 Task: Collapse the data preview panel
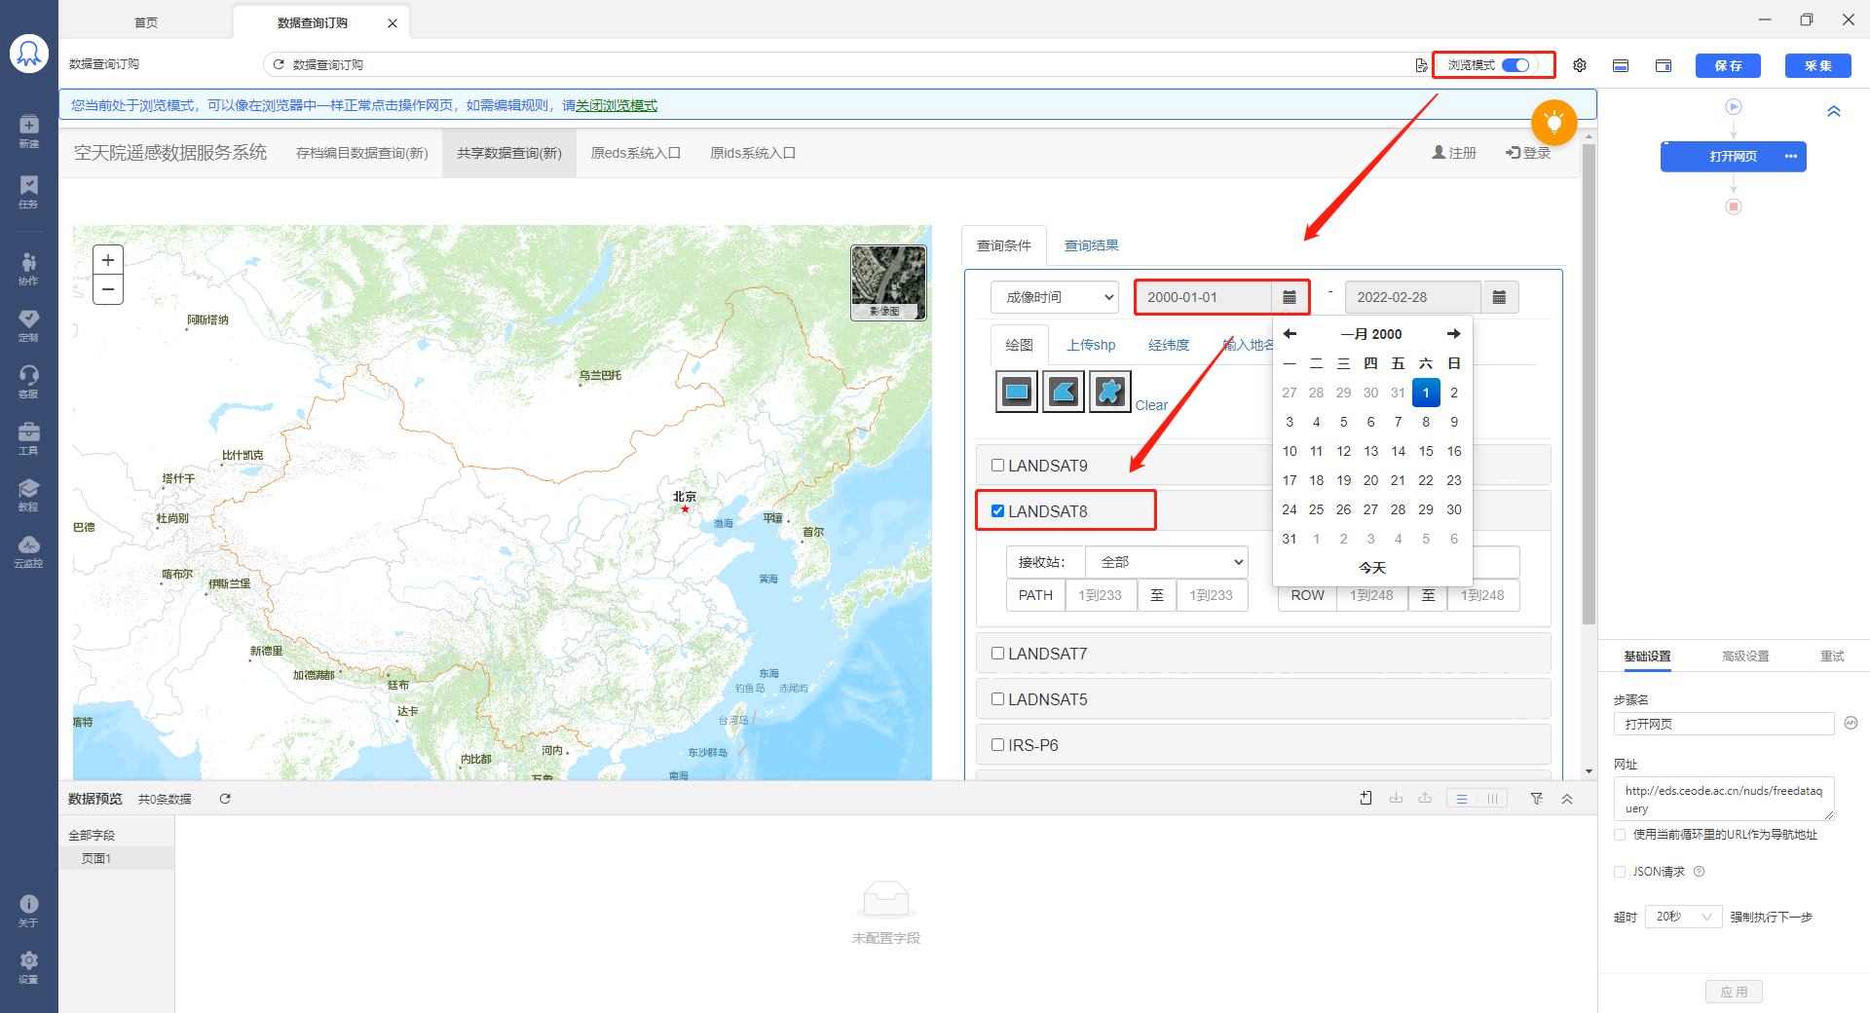pos(1567,799)
